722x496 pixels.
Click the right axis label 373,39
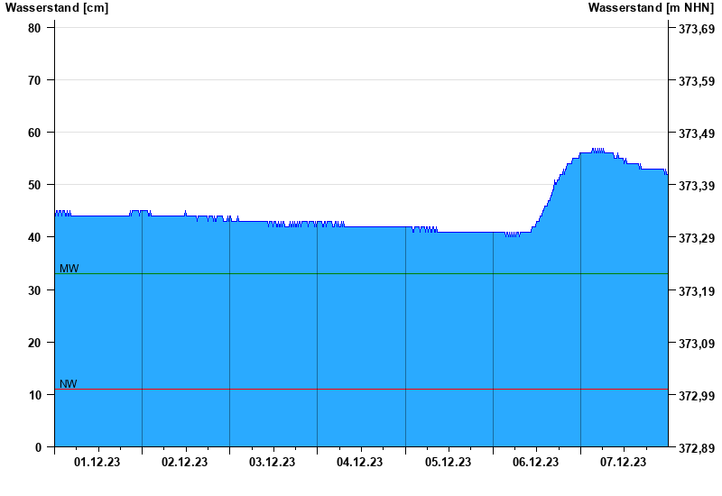697,186
